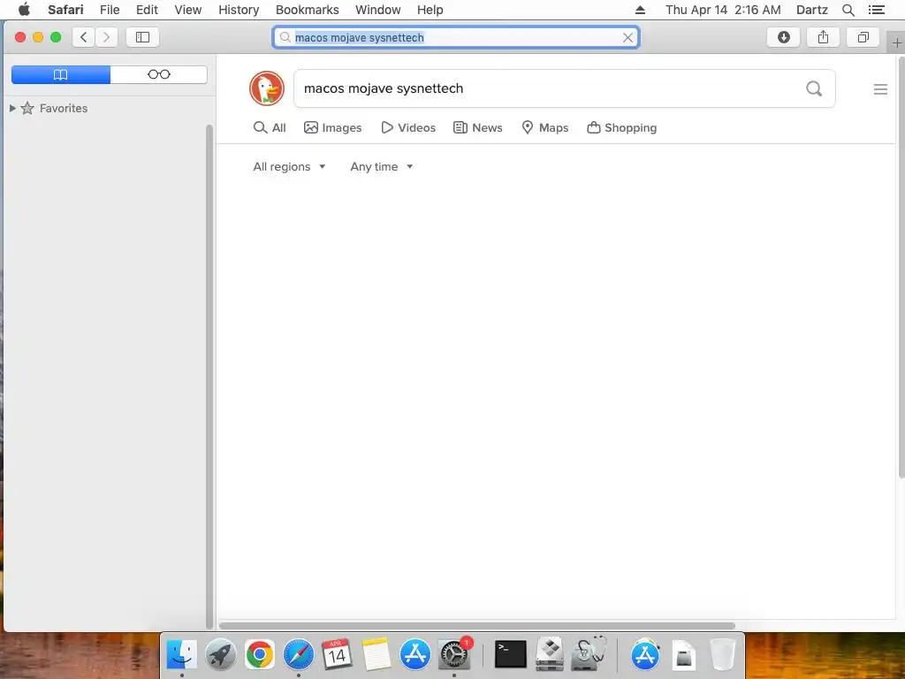Launch Google Chrome from Dock
The image size is (905, 679).
(259, 654)
